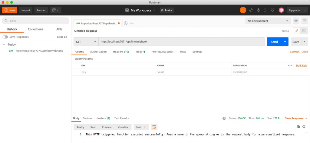Select the Visualize response view
Image resolution: width=310 pixels, height=143 pixels.
123,127
